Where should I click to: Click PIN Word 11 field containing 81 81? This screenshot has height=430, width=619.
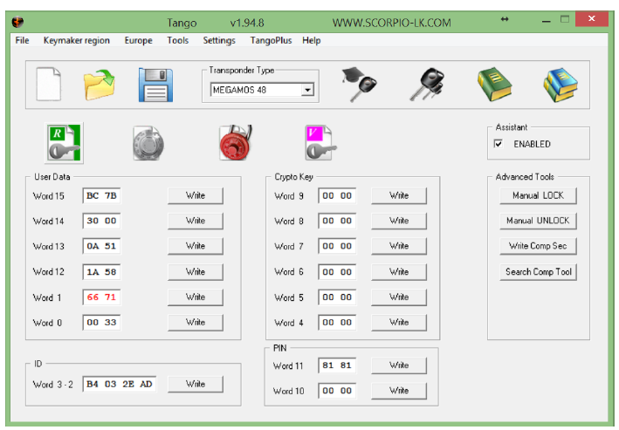(337, 365)
